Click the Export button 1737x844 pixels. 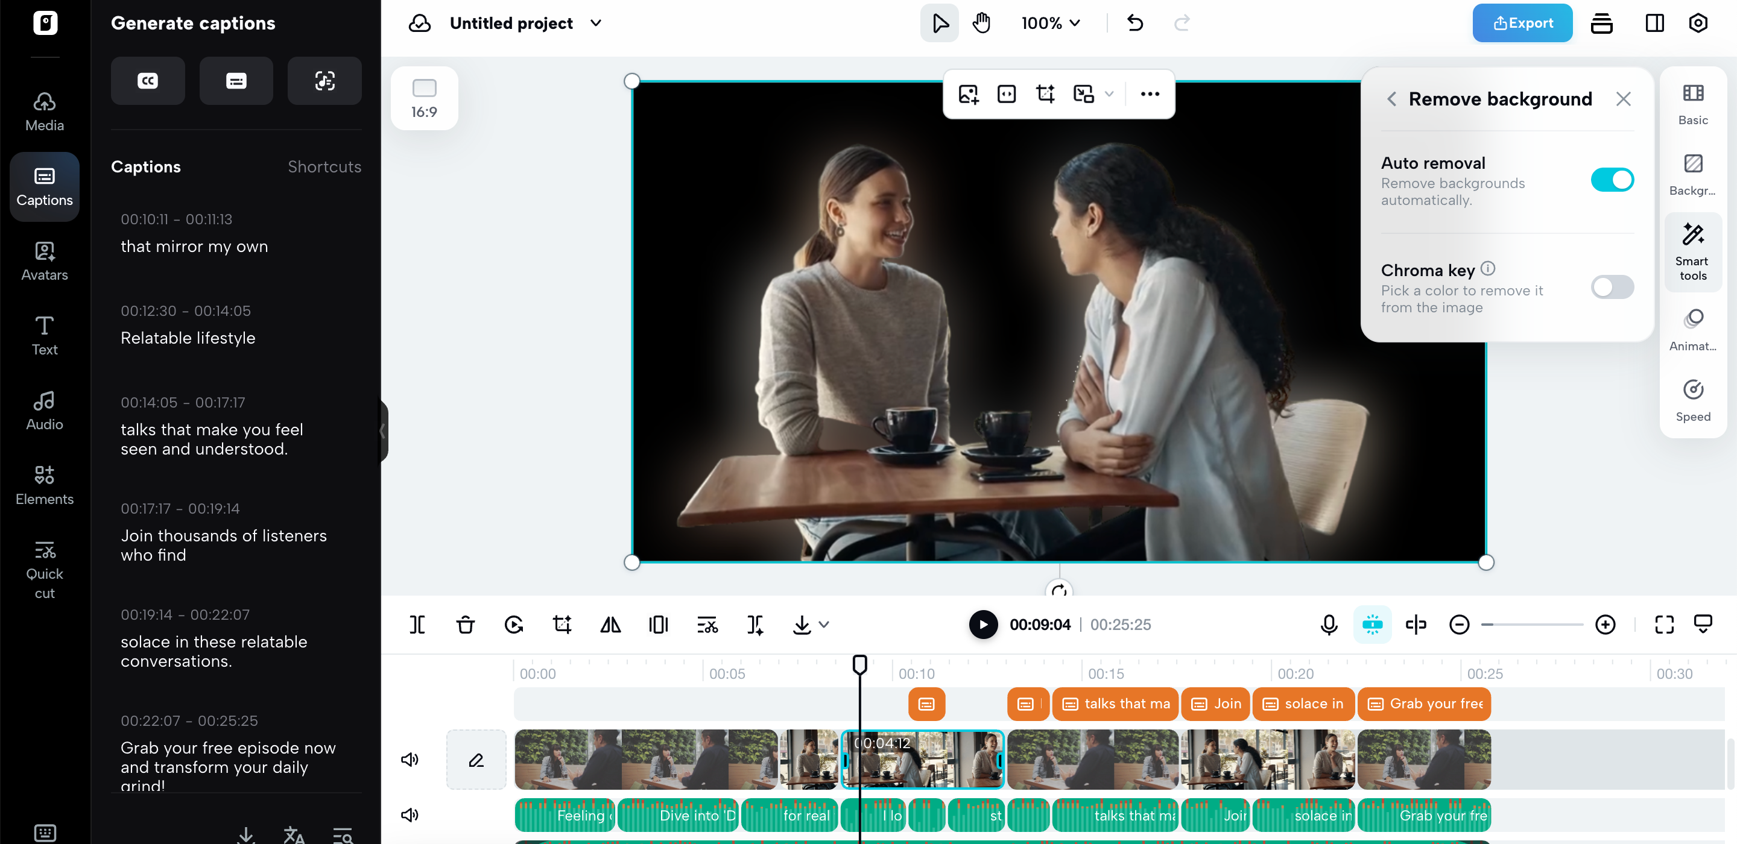[x=1522, y=23]
